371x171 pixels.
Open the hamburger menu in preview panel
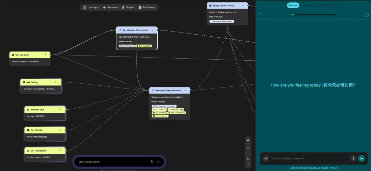261,15
